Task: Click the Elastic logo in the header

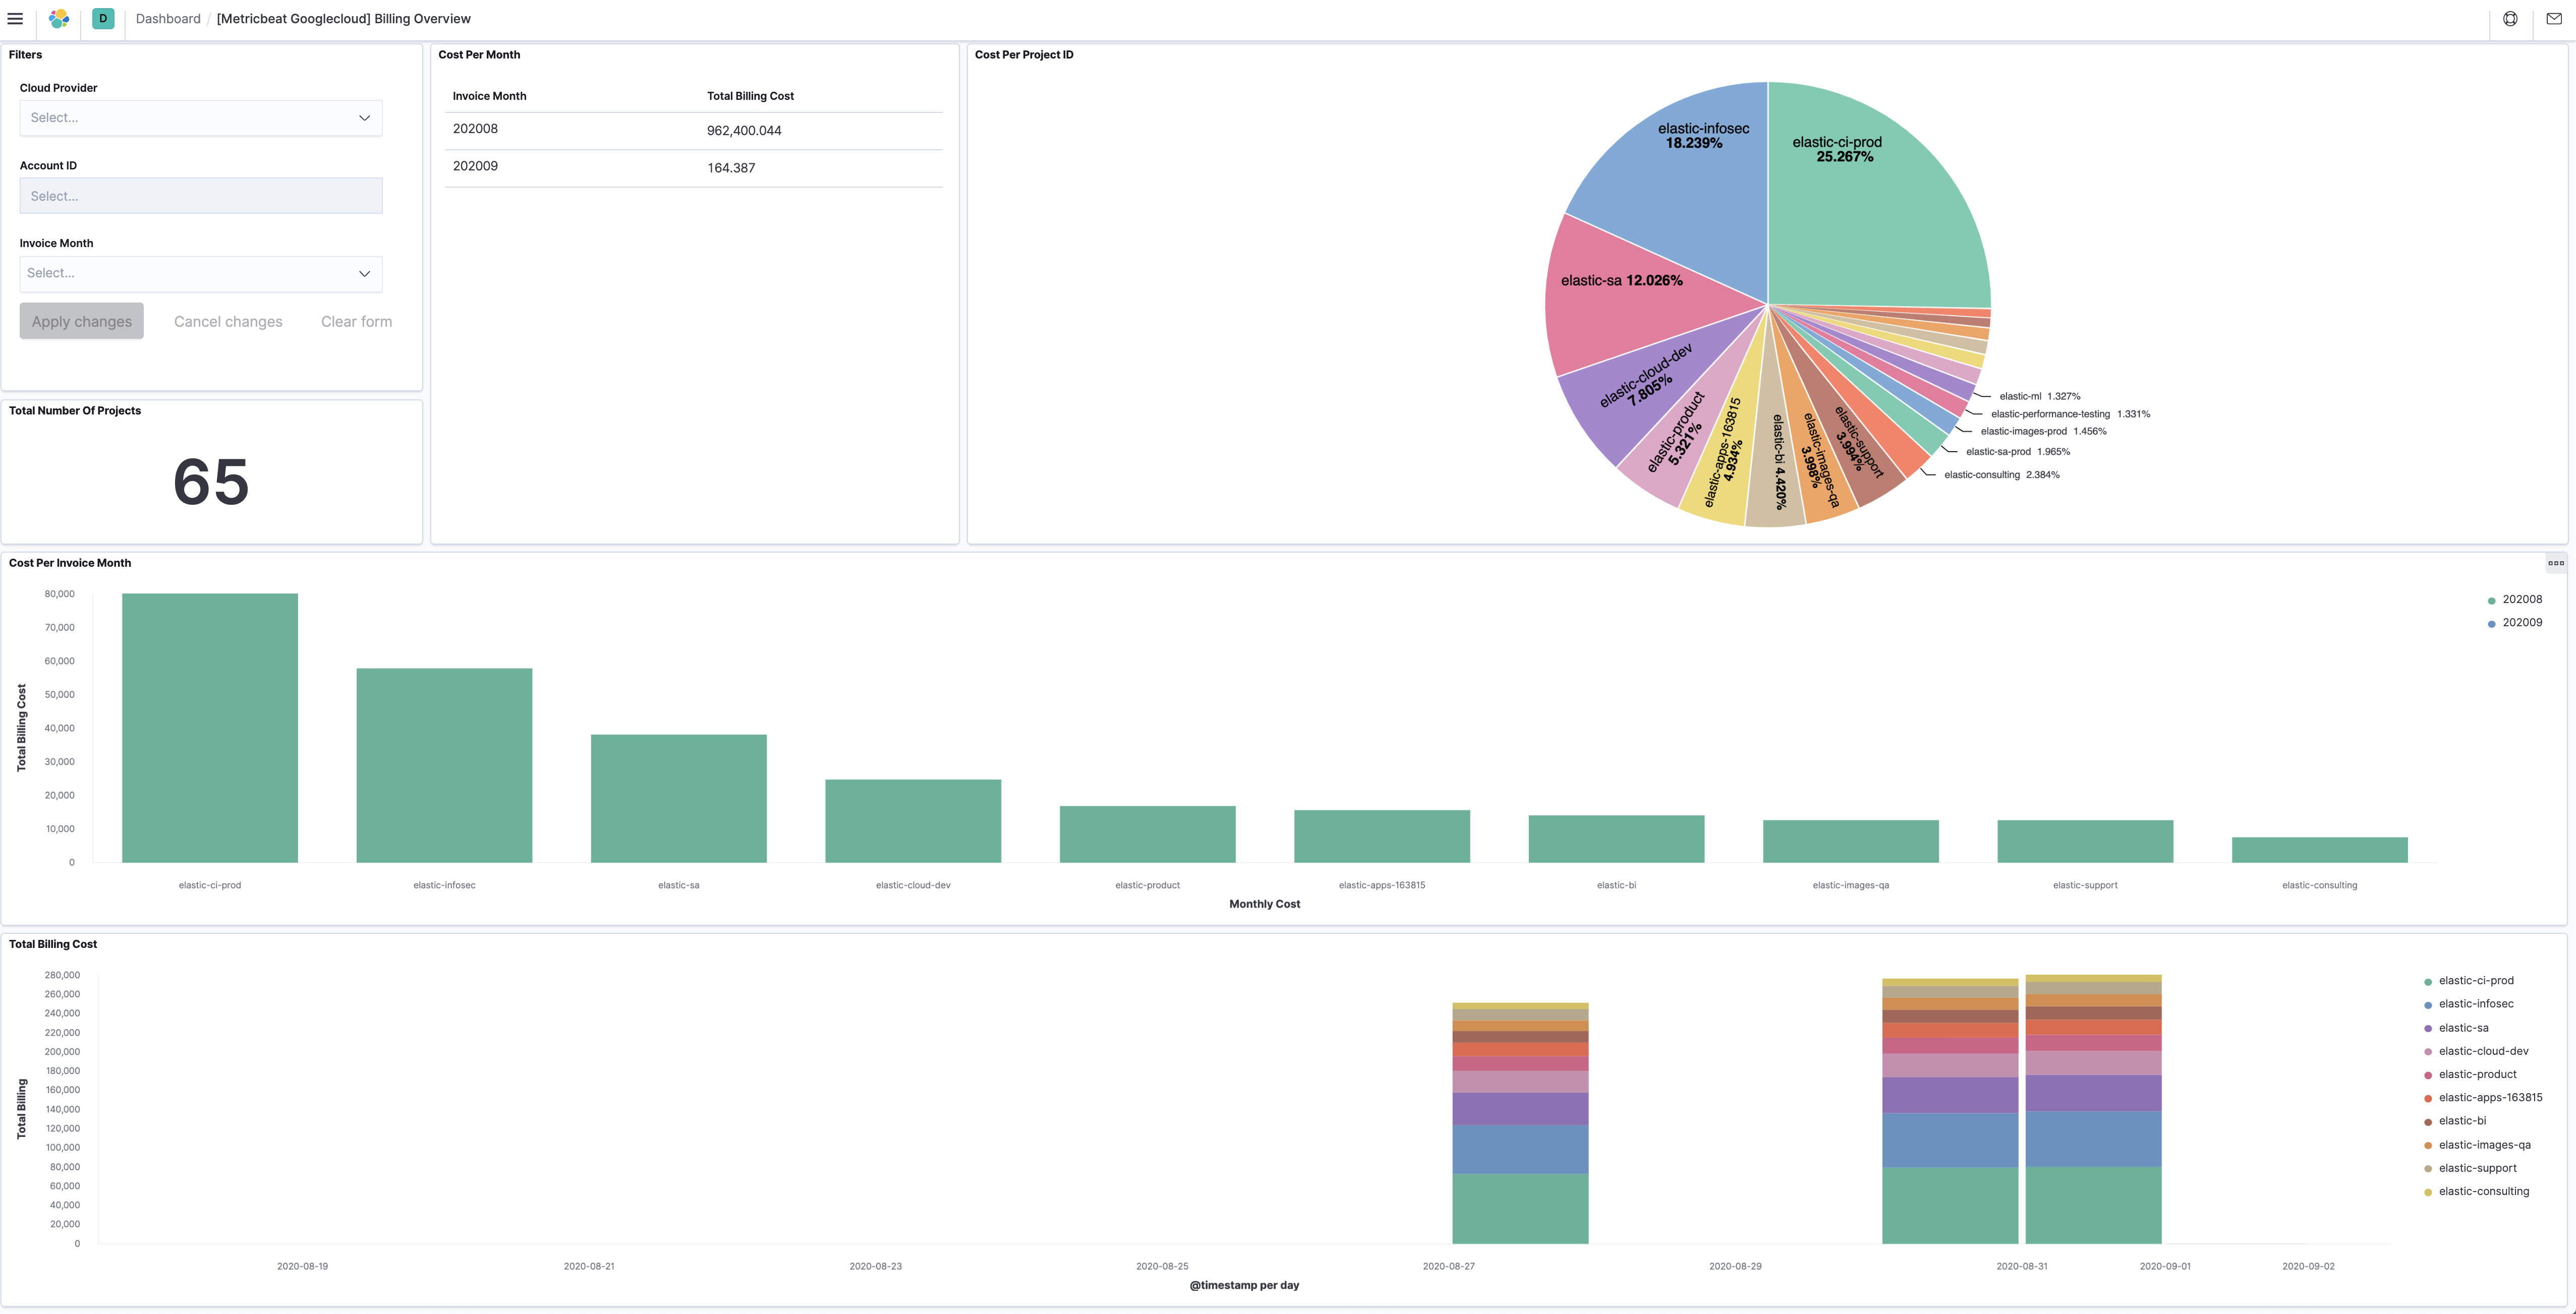Action: point(58,18)
